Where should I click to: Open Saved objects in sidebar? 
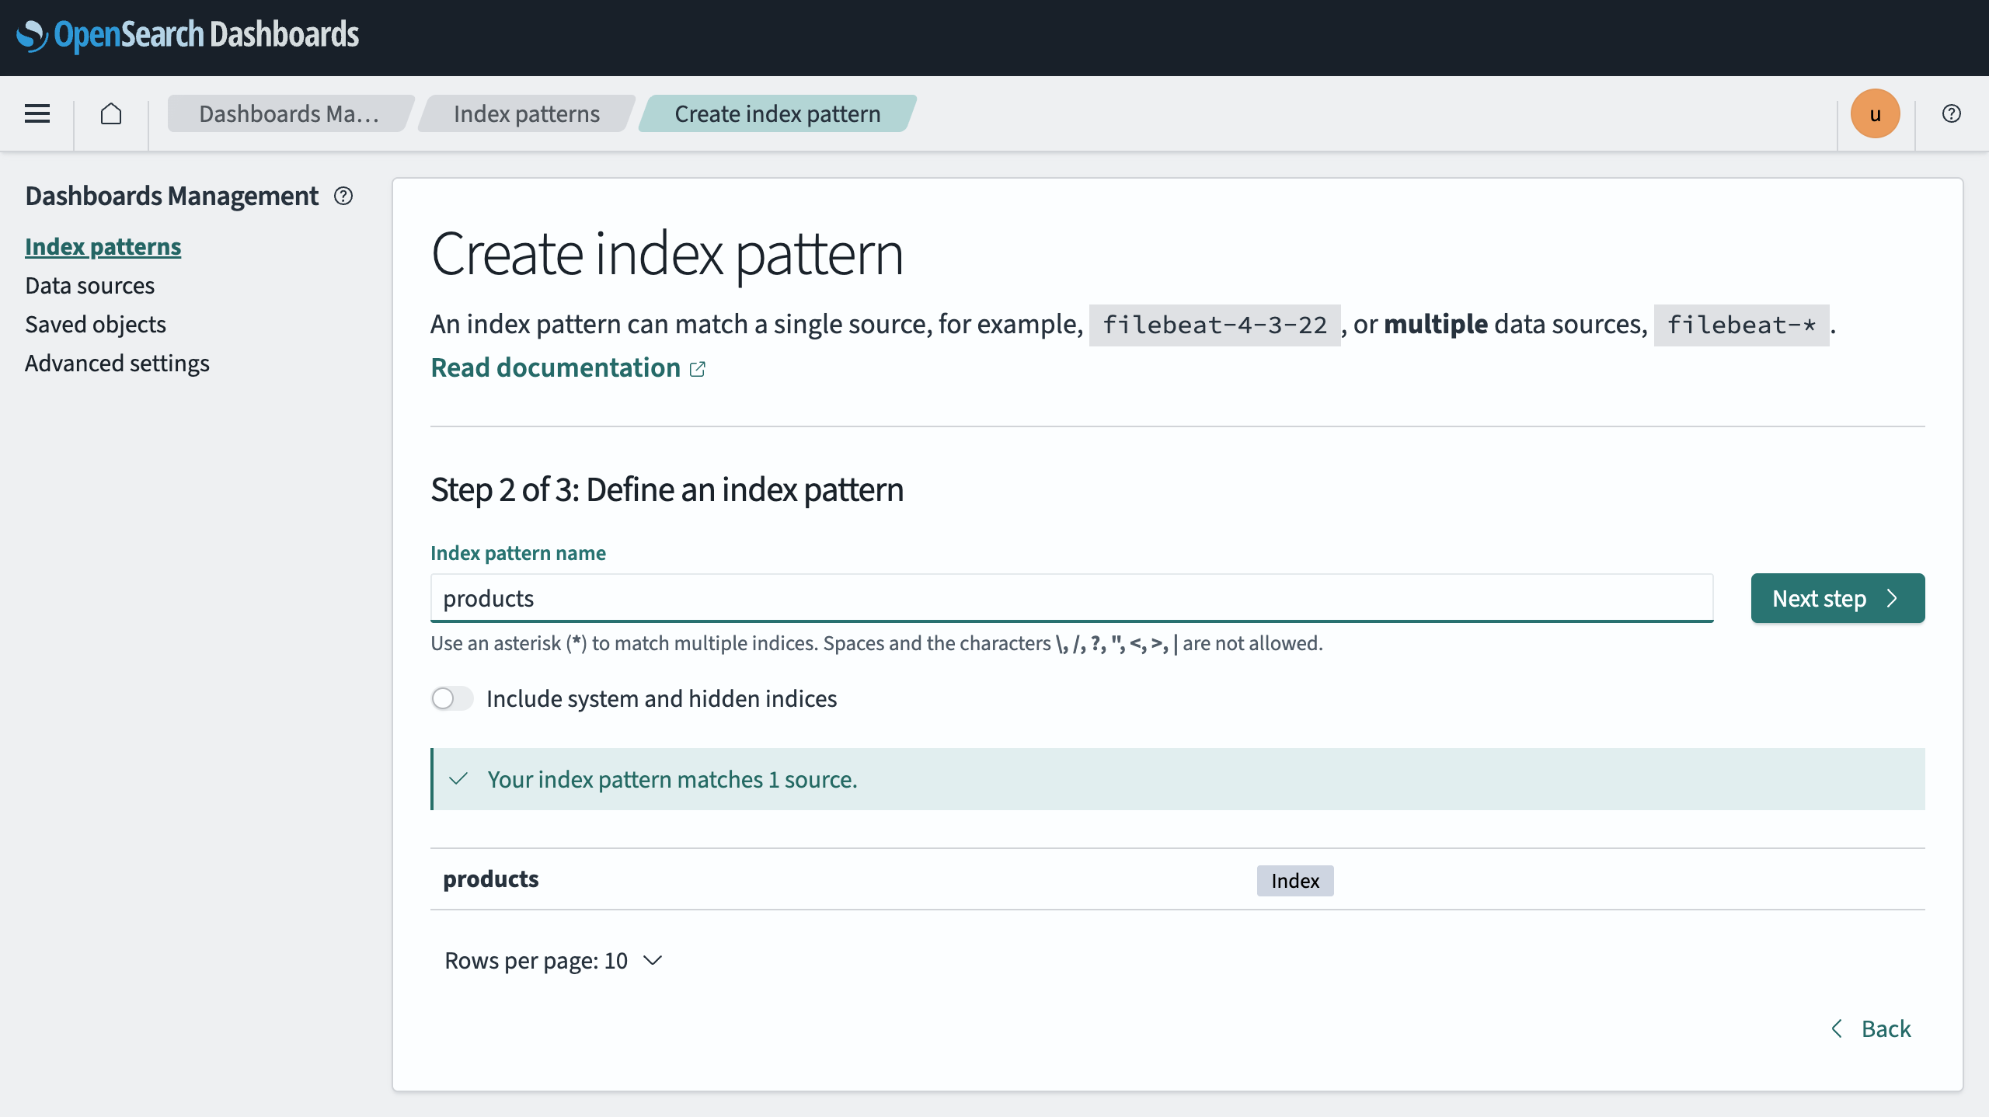[95, 324]
